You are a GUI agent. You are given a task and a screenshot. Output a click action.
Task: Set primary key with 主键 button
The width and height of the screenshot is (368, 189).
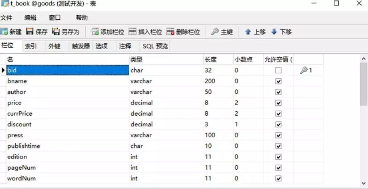[x=222, y=32]
